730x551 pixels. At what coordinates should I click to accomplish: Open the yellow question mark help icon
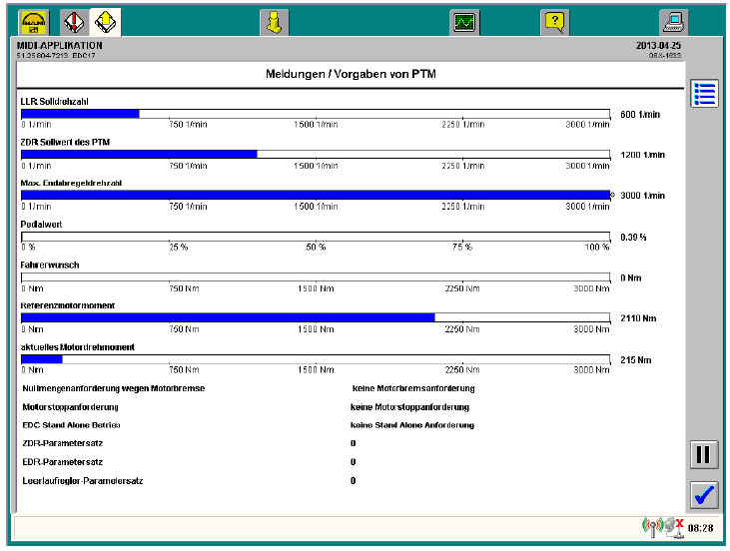[x=554, y=22]
